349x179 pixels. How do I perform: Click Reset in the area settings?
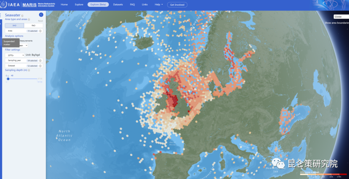pyautogui.click(x=40, y=21)
